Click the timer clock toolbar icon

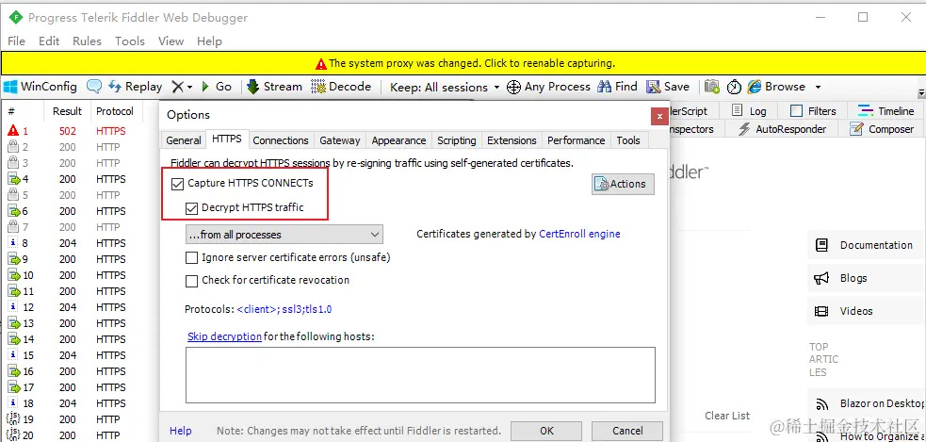734,87
